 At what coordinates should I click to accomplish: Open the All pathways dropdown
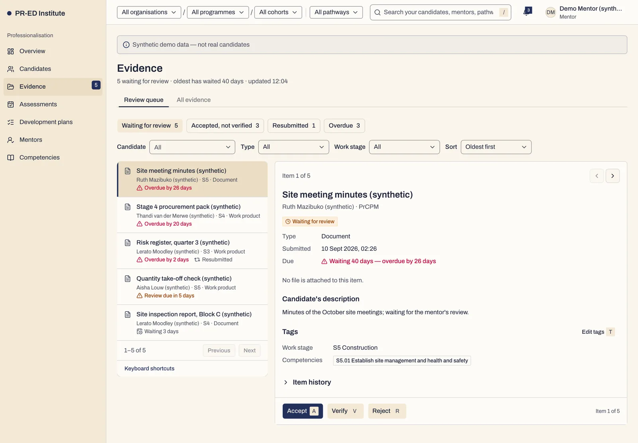[x=336, y=12]
